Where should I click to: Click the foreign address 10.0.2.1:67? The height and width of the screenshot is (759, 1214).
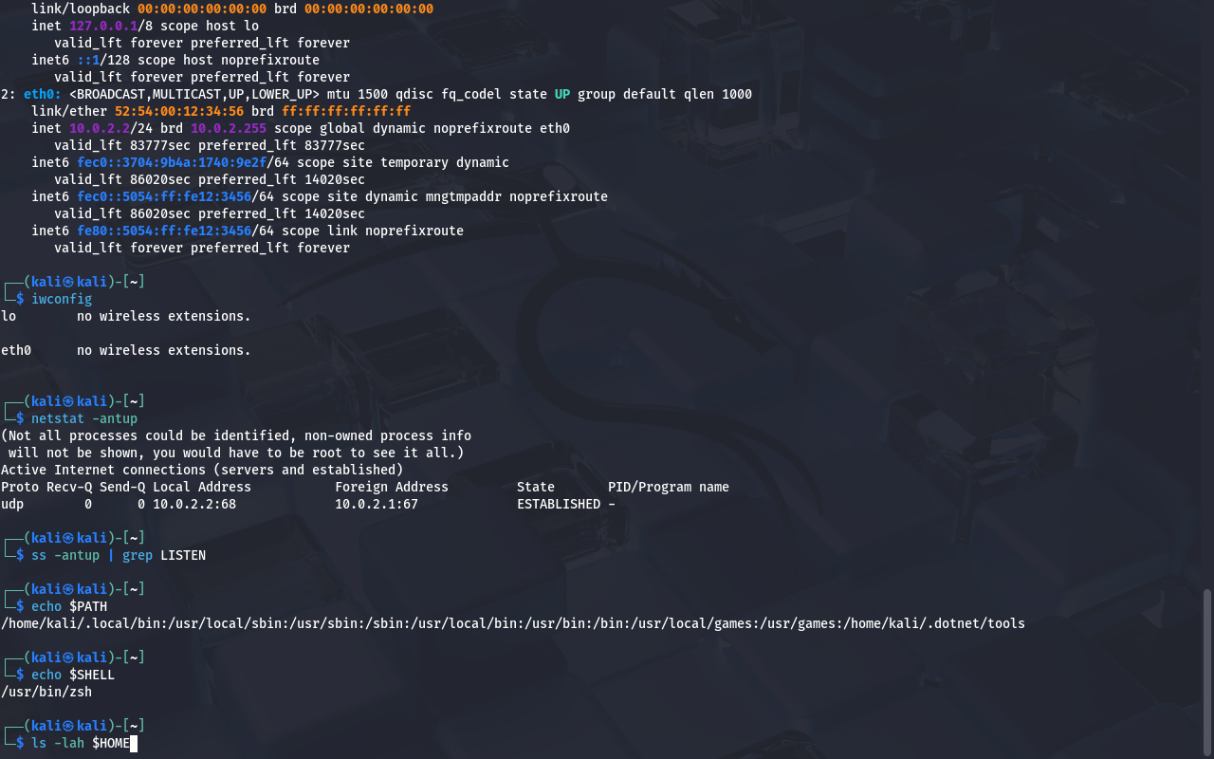click(377, 504)
